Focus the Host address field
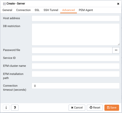The width and height of the screenshot is (122, 113). [x=76, y=18]
